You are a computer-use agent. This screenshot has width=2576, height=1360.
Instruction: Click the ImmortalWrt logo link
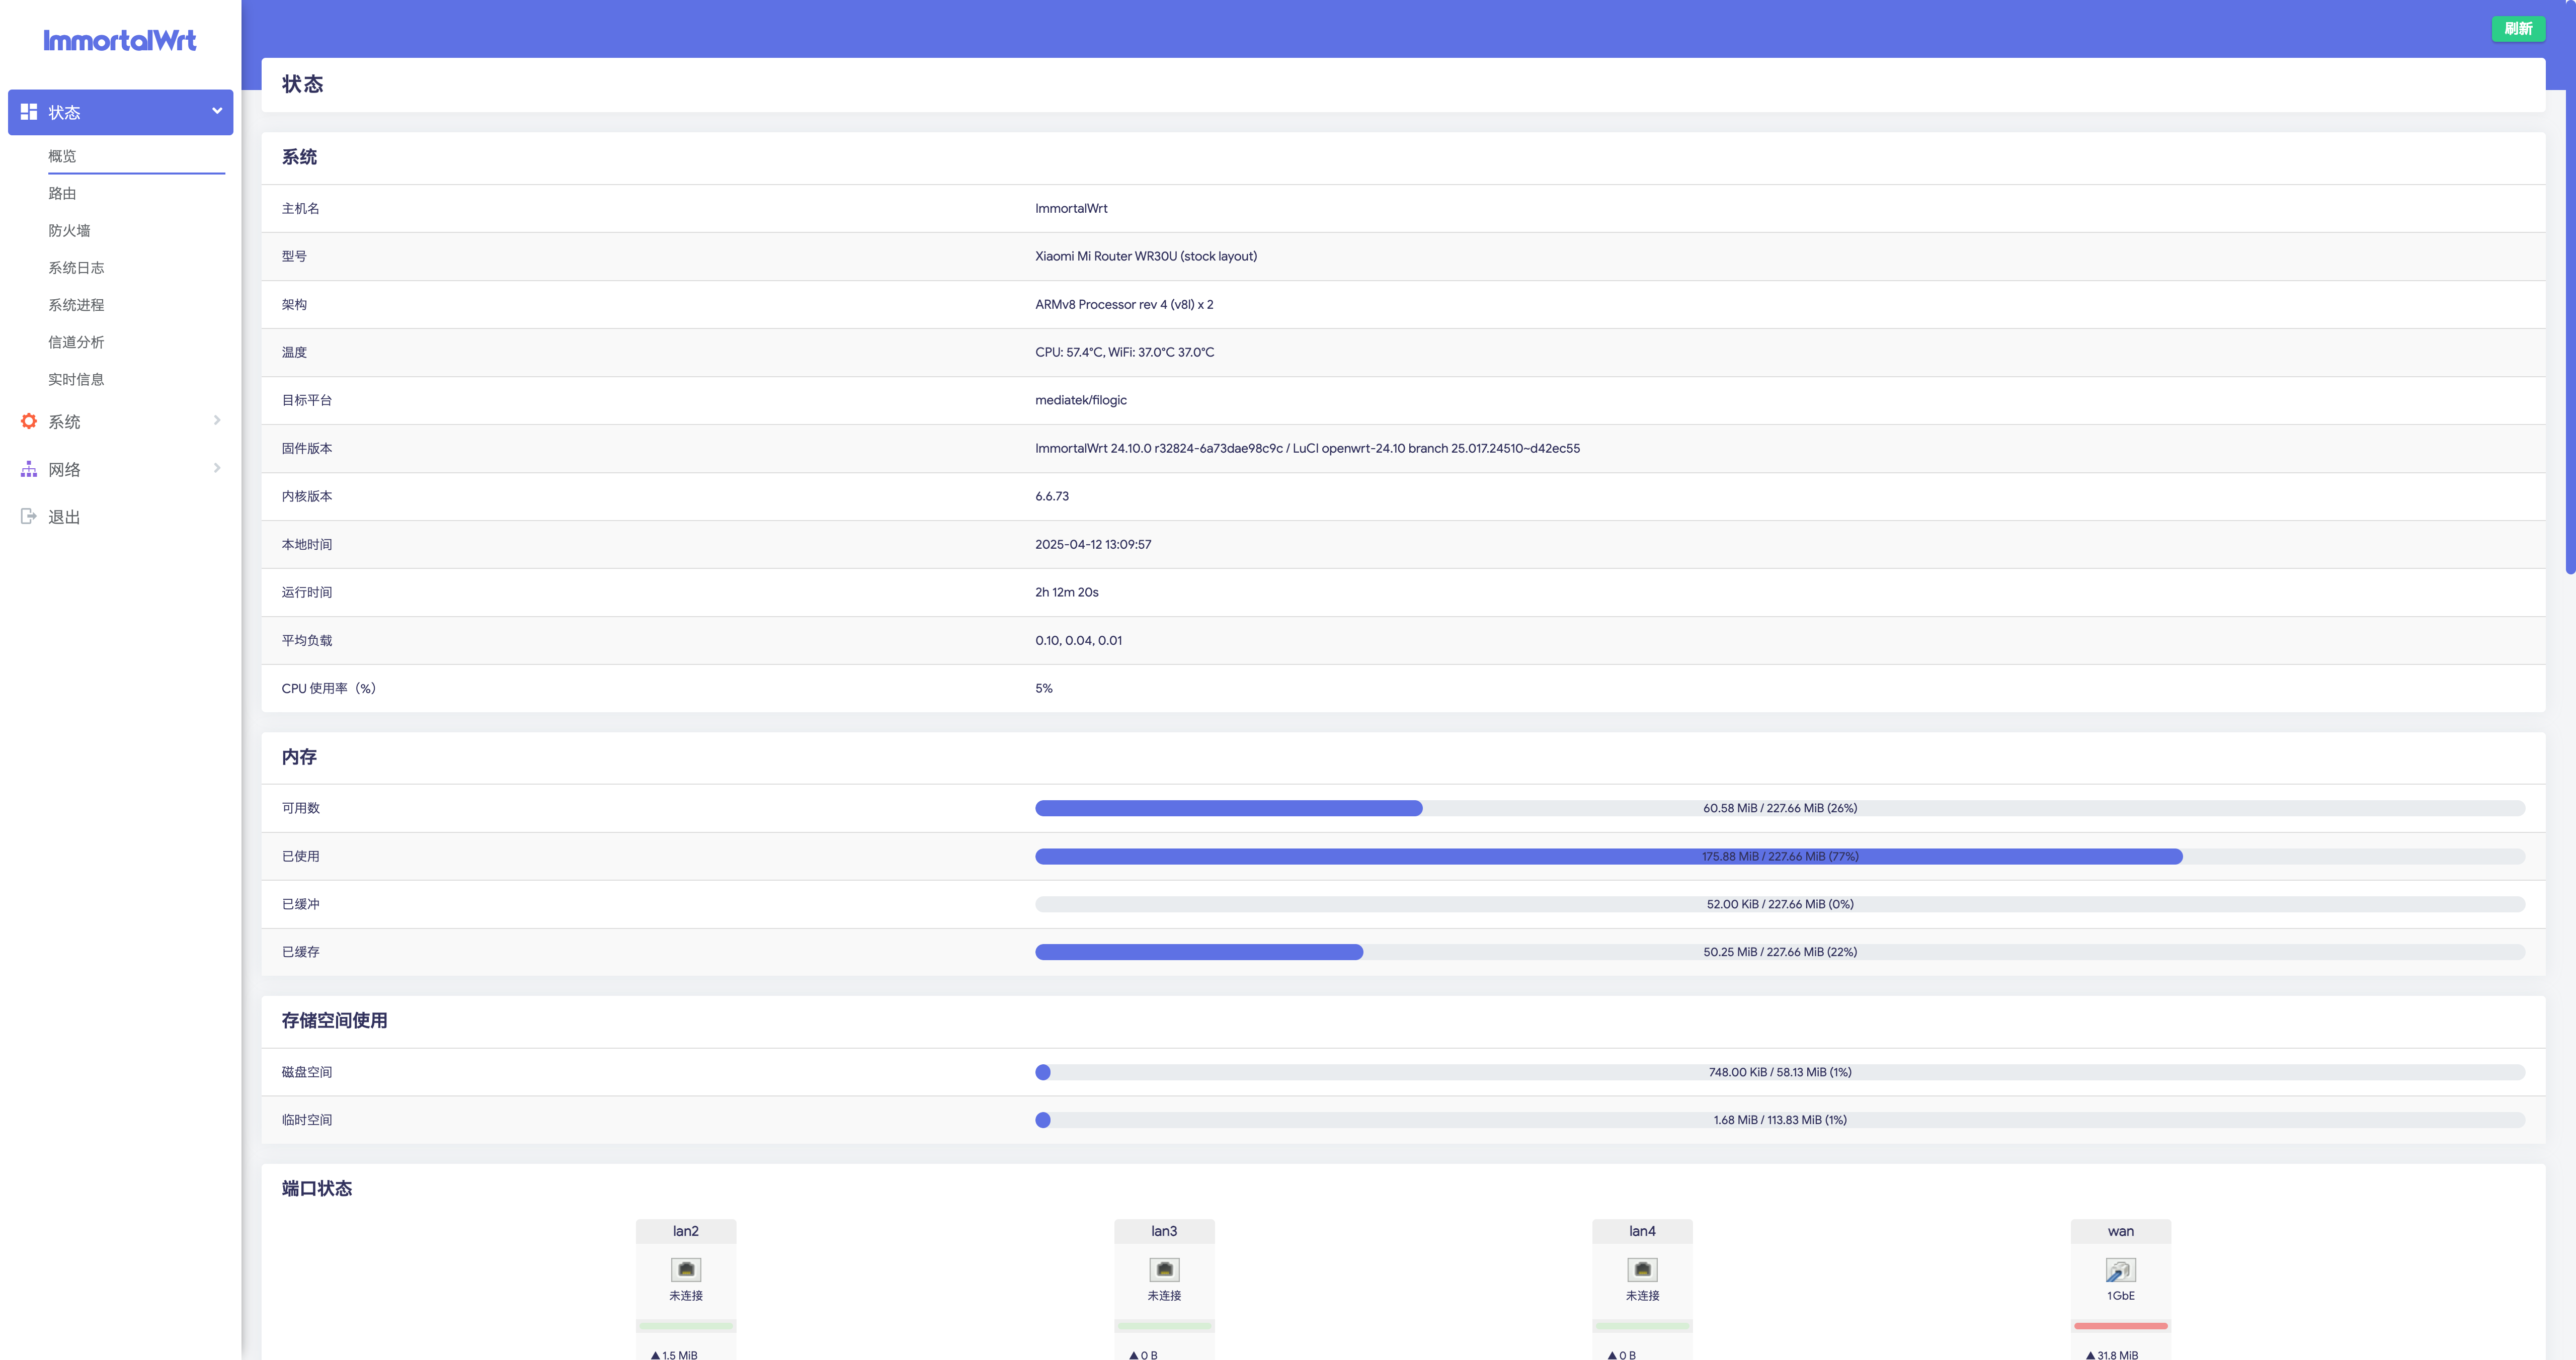point(120,40)
